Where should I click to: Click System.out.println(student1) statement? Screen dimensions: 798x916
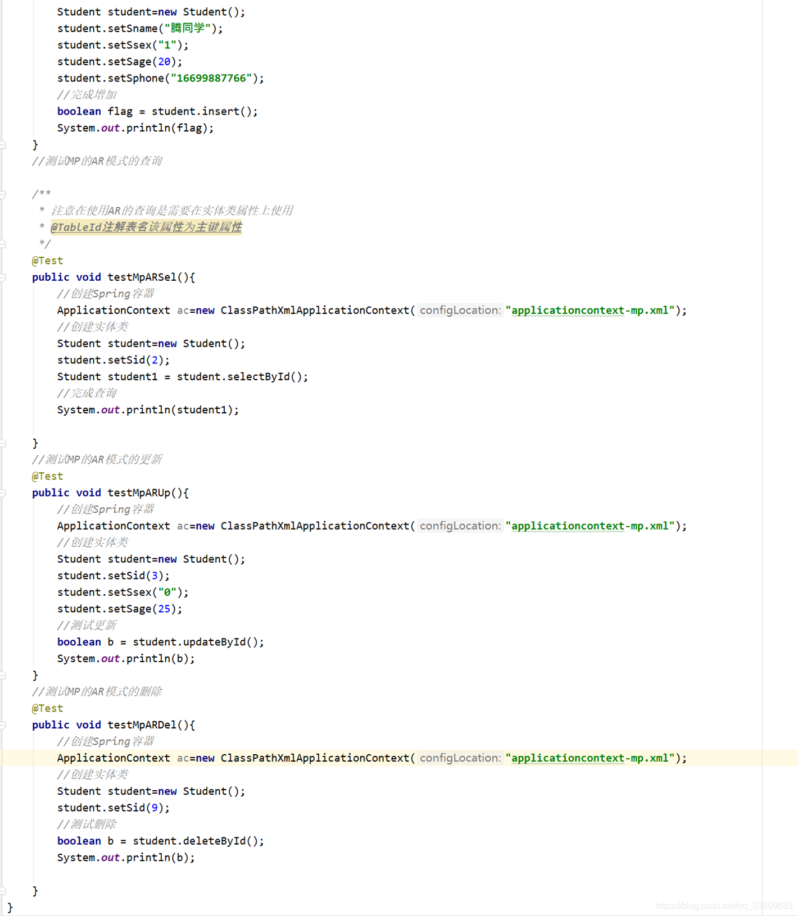pos(148,410)
